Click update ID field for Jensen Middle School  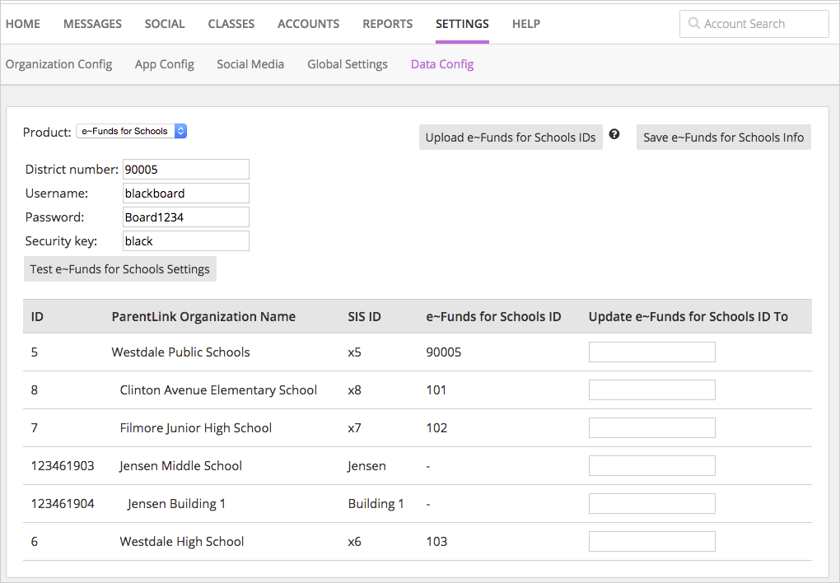(x=652, y=465)
